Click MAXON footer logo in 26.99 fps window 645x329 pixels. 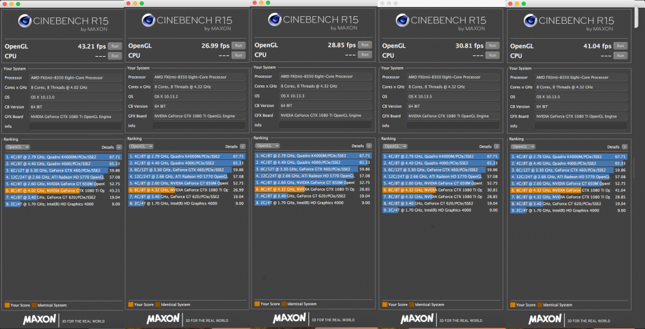[163, 319]
